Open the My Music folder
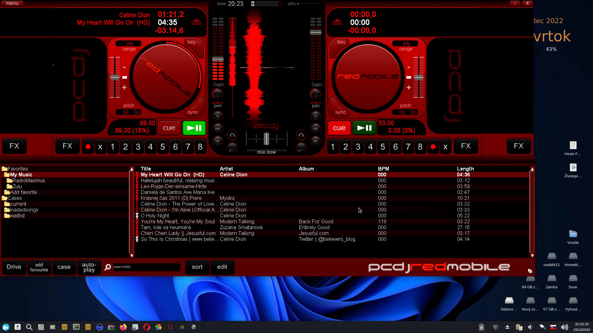593x333 pixels. pos(21,175)
